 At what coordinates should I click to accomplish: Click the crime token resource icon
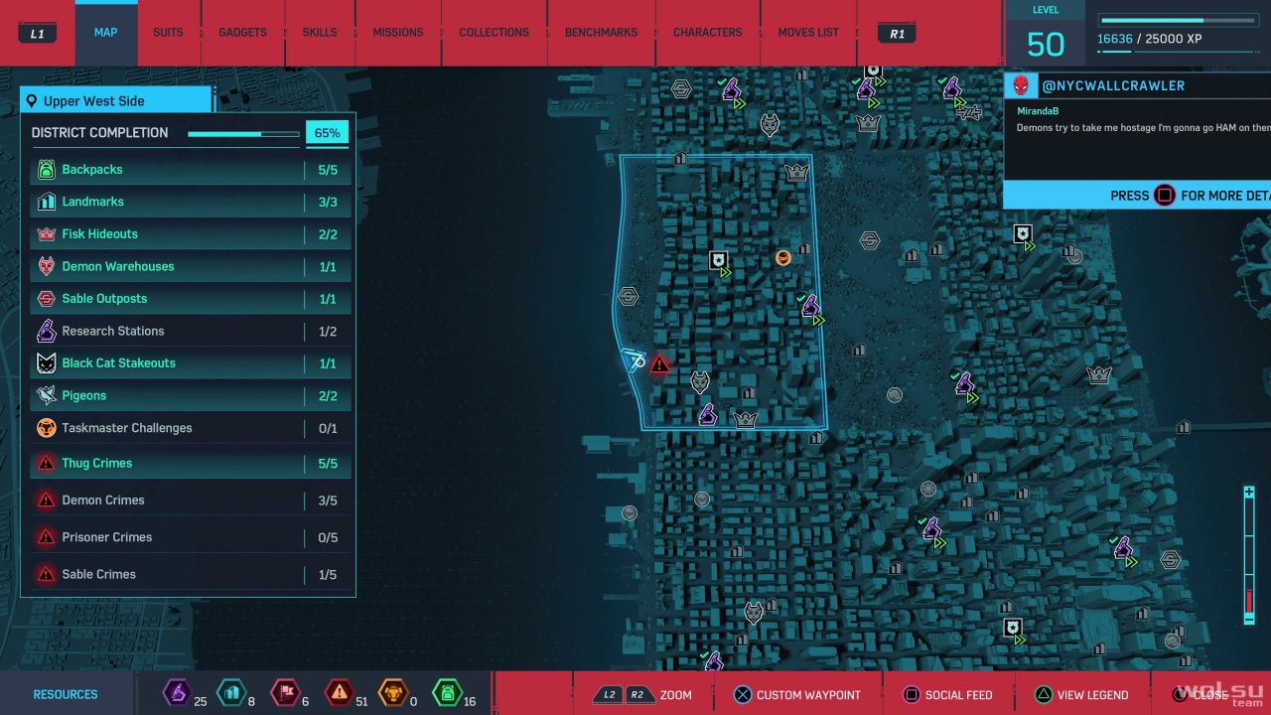340,692
